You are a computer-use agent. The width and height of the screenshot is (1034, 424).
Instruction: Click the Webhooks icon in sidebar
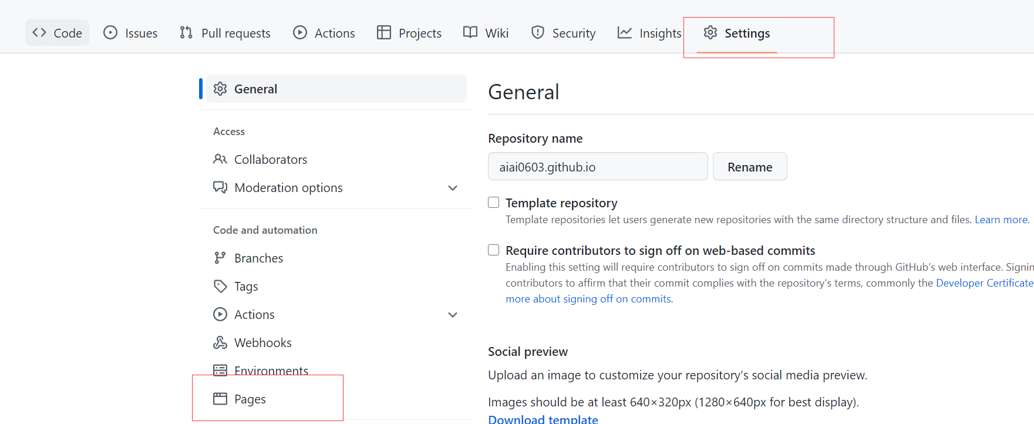click(x=220, y=343)
